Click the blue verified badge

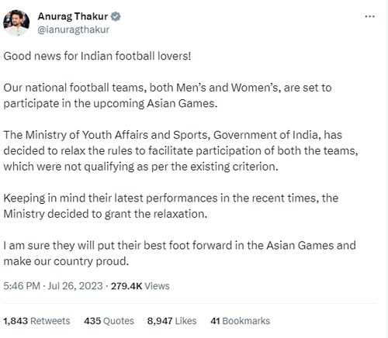(x=116, y=16)
